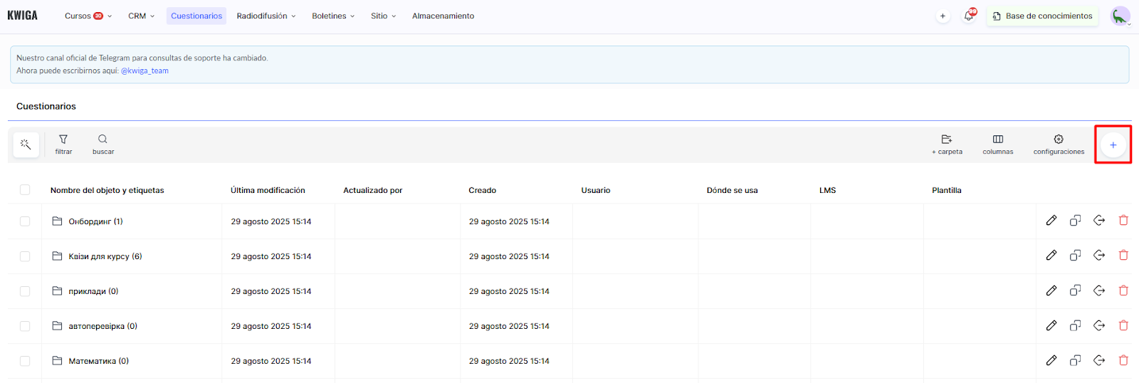Click the buscar search icon
Image resolution: width=1139 pixels, height=383 pixels.
(x=103, y=144)
